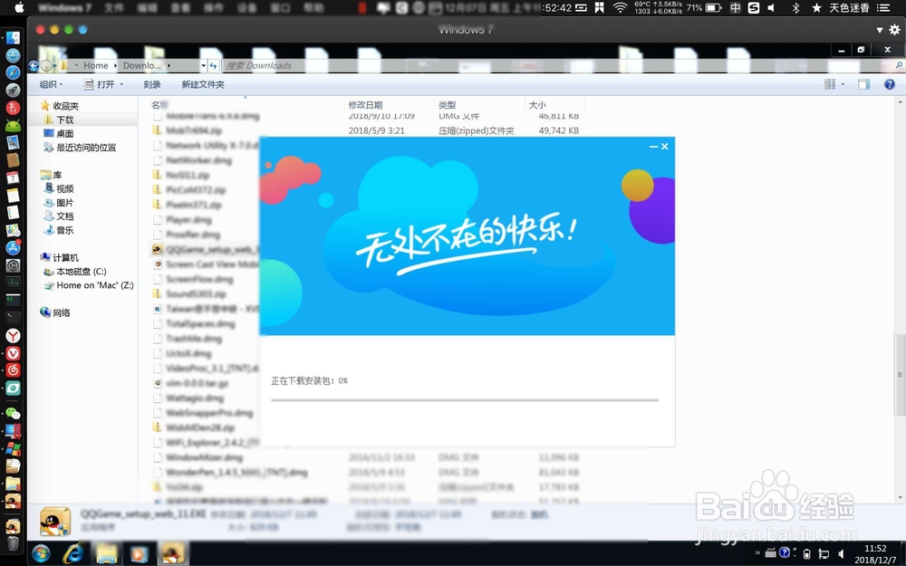Click the 打开 toolbar button
This screenshot has width=906, height=566.
(x=104, y=84)
